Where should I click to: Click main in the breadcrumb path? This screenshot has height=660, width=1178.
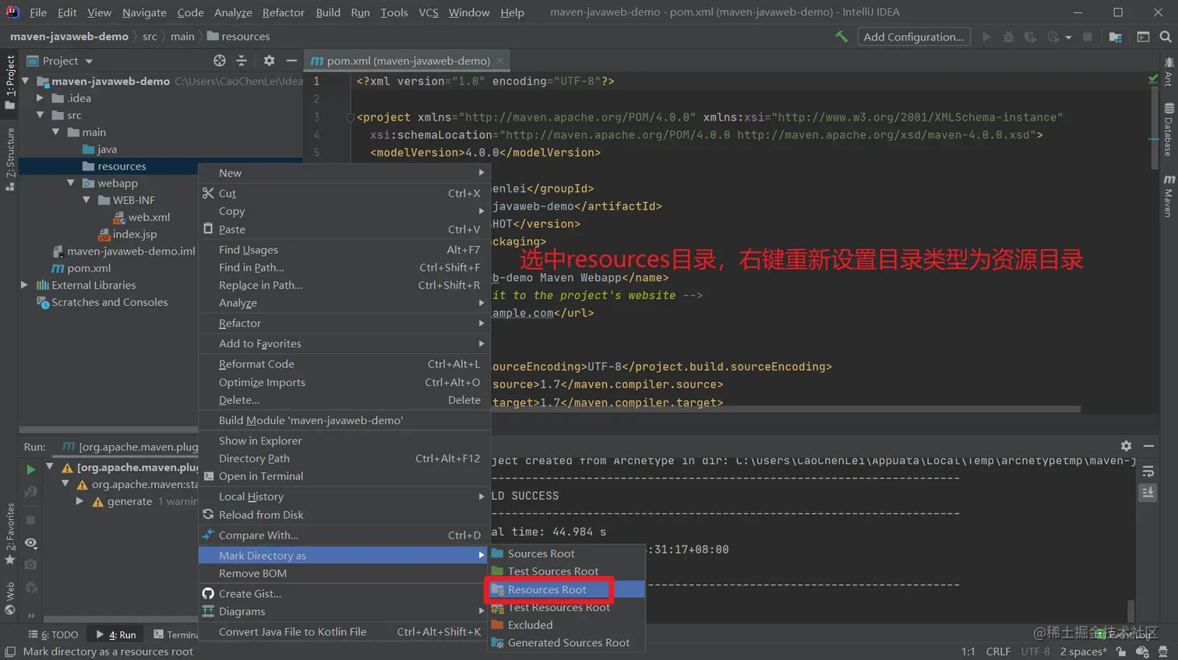[x=182, y=37]
